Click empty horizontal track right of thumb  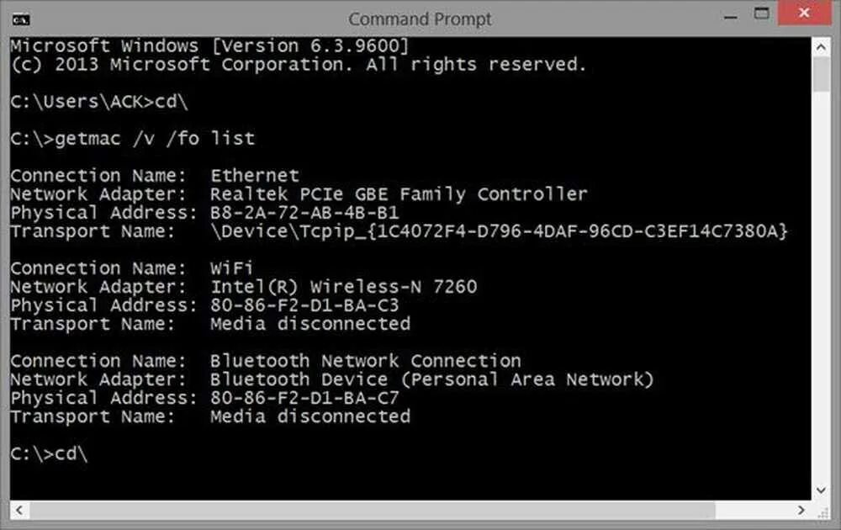[x=757, y=511]
